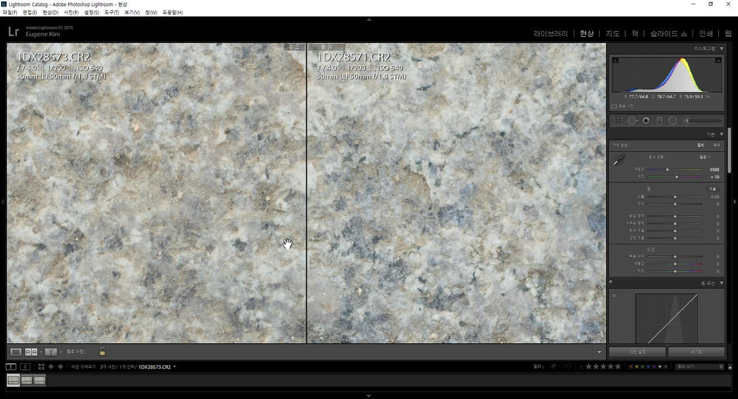Click the 자동 auto tone button
738x399 pixels.
click(x=713, y=189)
